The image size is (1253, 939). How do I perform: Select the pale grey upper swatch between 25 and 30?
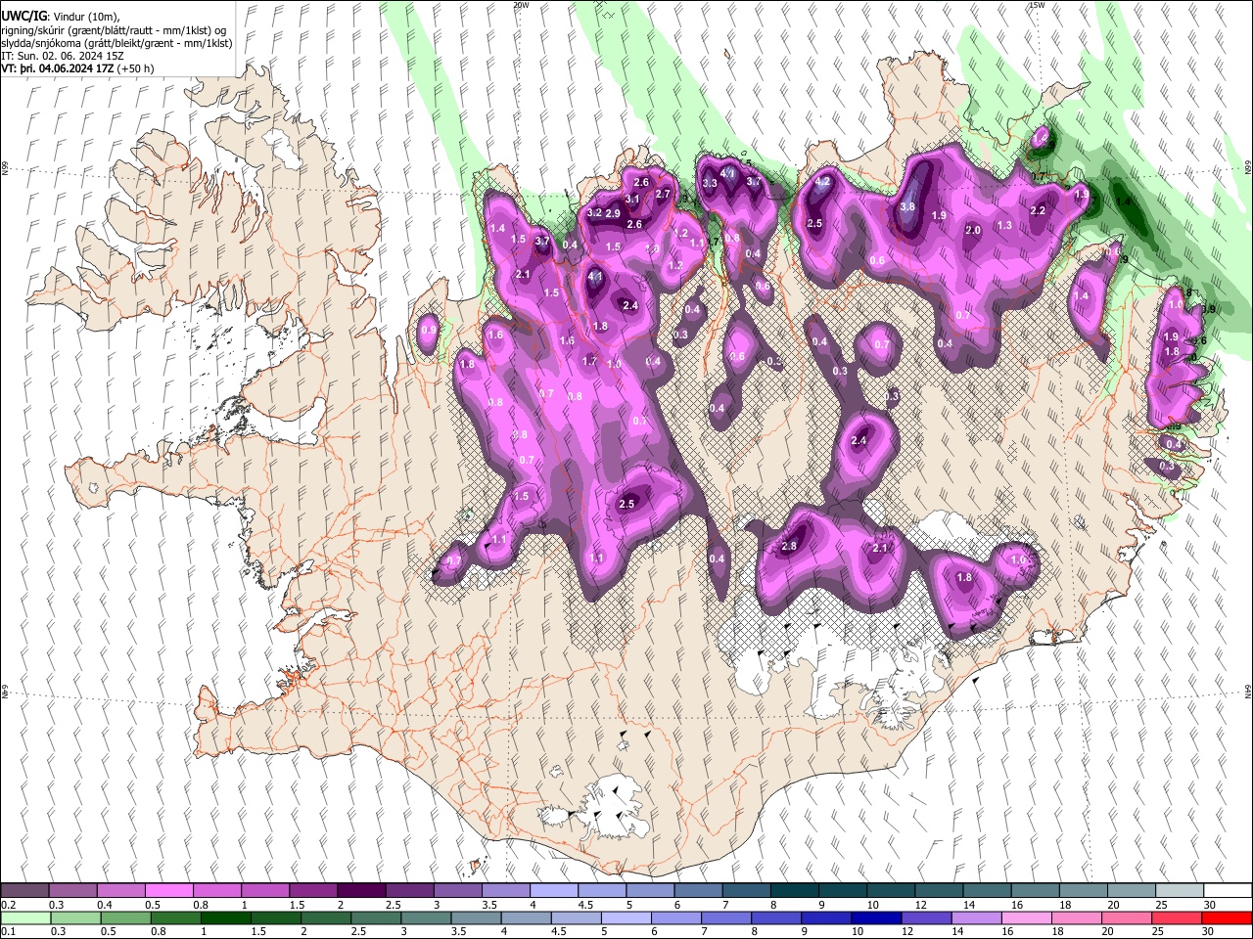pyautogui.click(x=1180, y=891)
